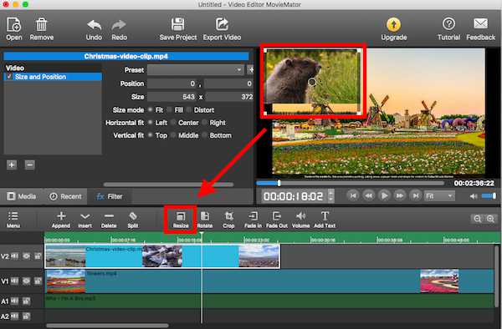Image resolution: width=502 pixels, height=329 pixels.
Task: Apply Fade In to the clip
Action: tap(253, 220)
